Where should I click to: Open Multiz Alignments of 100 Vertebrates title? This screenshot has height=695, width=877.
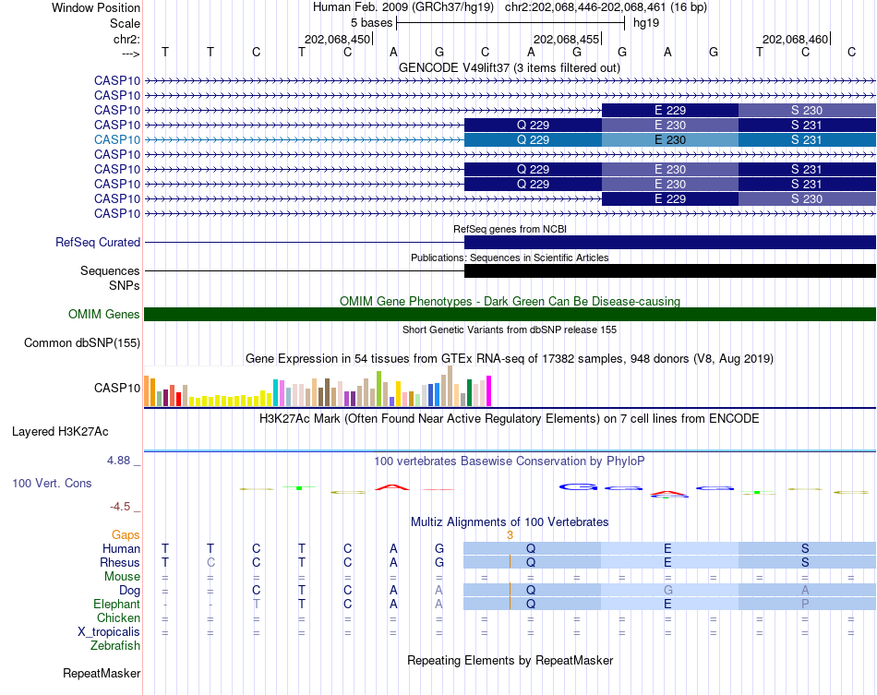[510, 522]
